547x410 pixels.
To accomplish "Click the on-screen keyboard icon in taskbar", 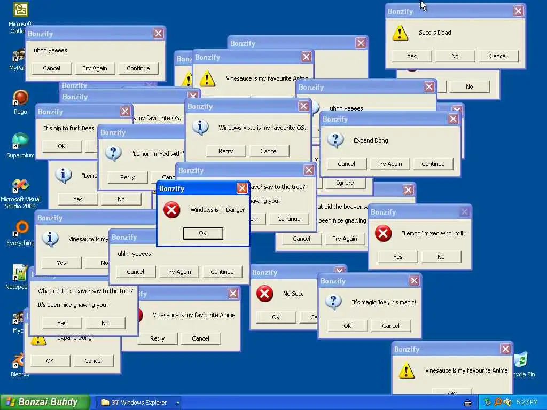I will (x=468, y=403).
